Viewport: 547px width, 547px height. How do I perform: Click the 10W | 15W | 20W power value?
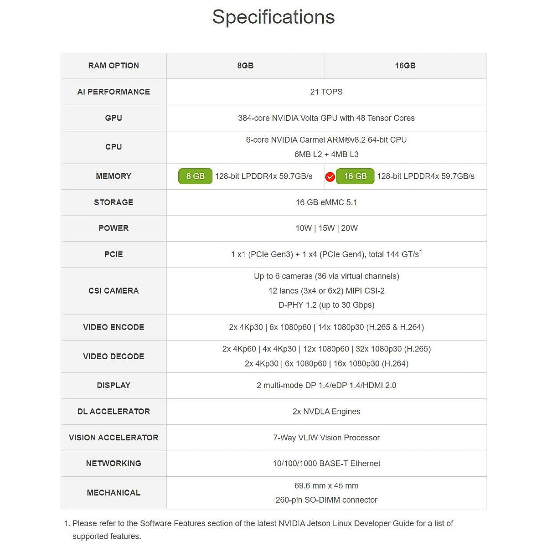[x=326, y=228]
